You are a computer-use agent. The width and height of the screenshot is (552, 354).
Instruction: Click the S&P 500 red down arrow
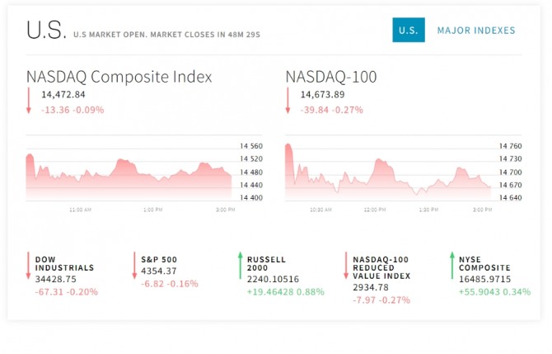(x=134, y=266)
